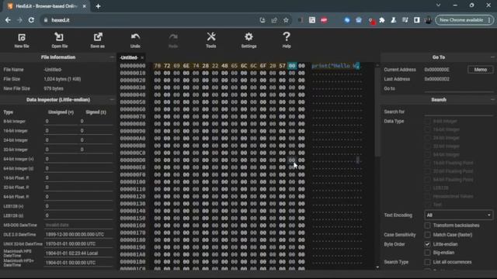Click the Memo button
Viewport: 497px width, 279px height.
[480, 70]
